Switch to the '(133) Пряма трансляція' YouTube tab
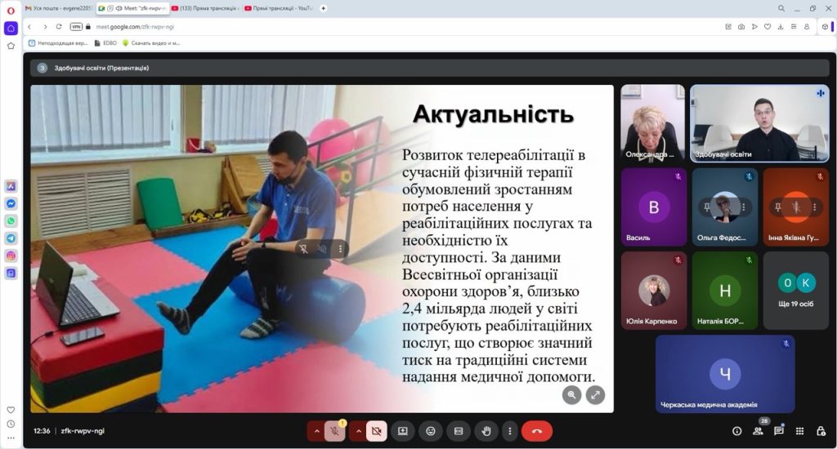Image resolution: width=837 pixels, height=449 pixels. (206, 8)
